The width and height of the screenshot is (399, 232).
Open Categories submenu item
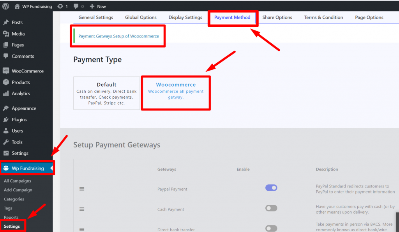click(14, 199)
